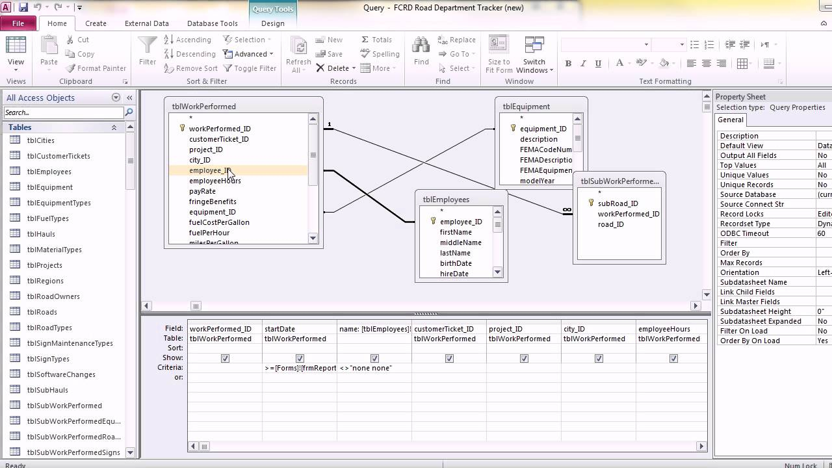Click Toggle Filter
The width and height of the screenshot is (832, 468).
250,68
